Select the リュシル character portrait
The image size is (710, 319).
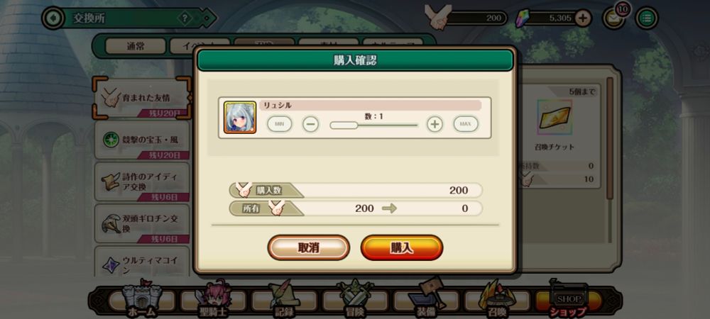240,118
